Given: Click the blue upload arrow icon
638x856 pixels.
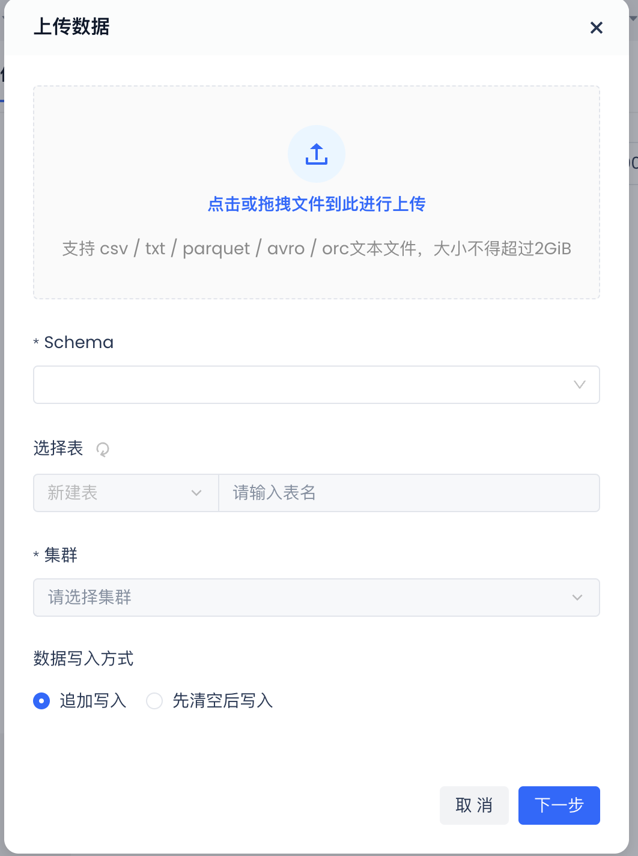Looking at the screenshot, I should point(317,154).
